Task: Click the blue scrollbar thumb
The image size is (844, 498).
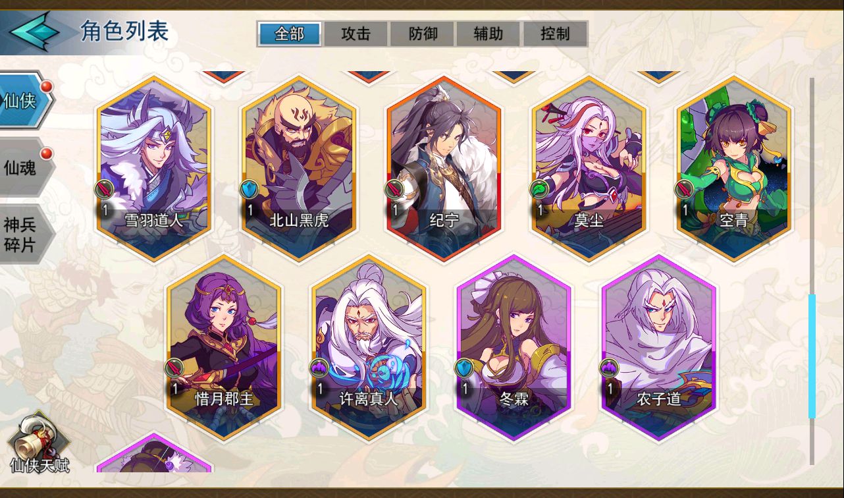Action: (812, 356)
